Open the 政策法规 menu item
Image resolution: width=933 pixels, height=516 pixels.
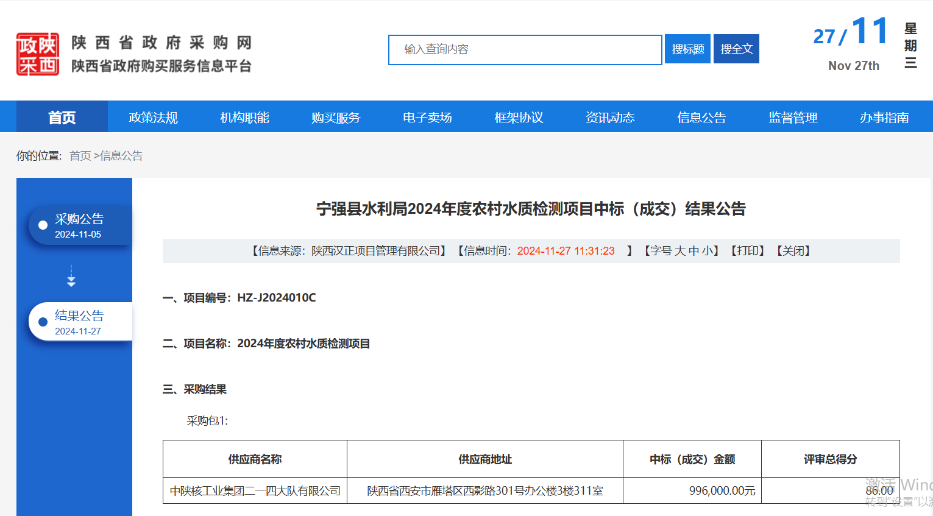153,118
